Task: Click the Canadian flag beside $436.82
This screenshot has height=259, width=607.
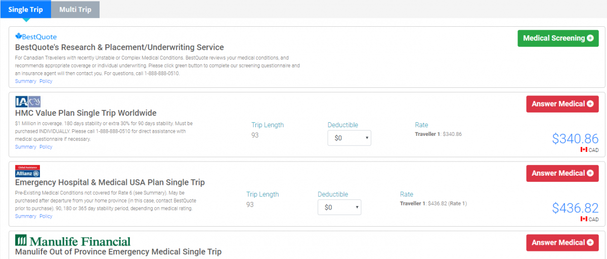Action: coord(584,219)
